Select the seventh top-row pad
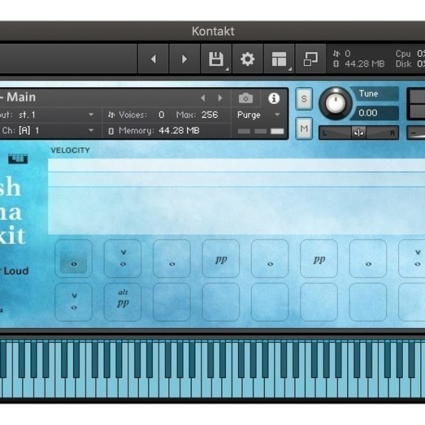 (368, 259)
